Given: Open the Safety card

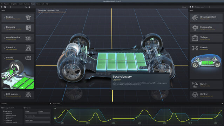Looking at the screenshot, I should [x=206, y=85].
